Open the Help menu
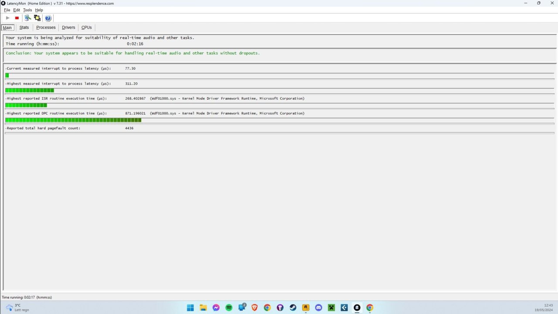Image resolution: width=558 pixels, height=314 pixels. (39, 10)
